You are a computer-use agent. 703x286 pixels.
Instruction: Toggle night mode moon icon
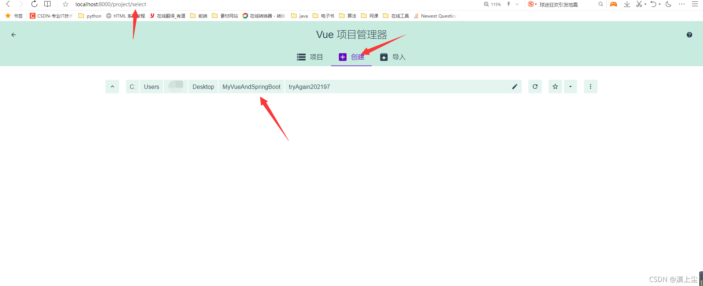point(669,4)
